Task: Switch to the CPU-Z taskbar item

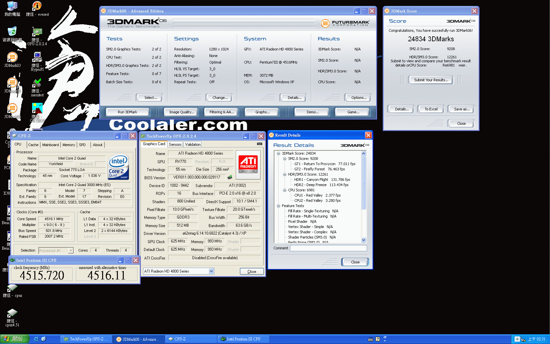Action: (191, 339)
